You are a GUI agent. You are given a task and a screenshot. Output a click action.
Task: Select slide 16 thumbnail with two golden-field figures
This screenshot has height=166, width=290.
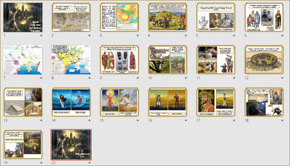(x=168, y=102)
